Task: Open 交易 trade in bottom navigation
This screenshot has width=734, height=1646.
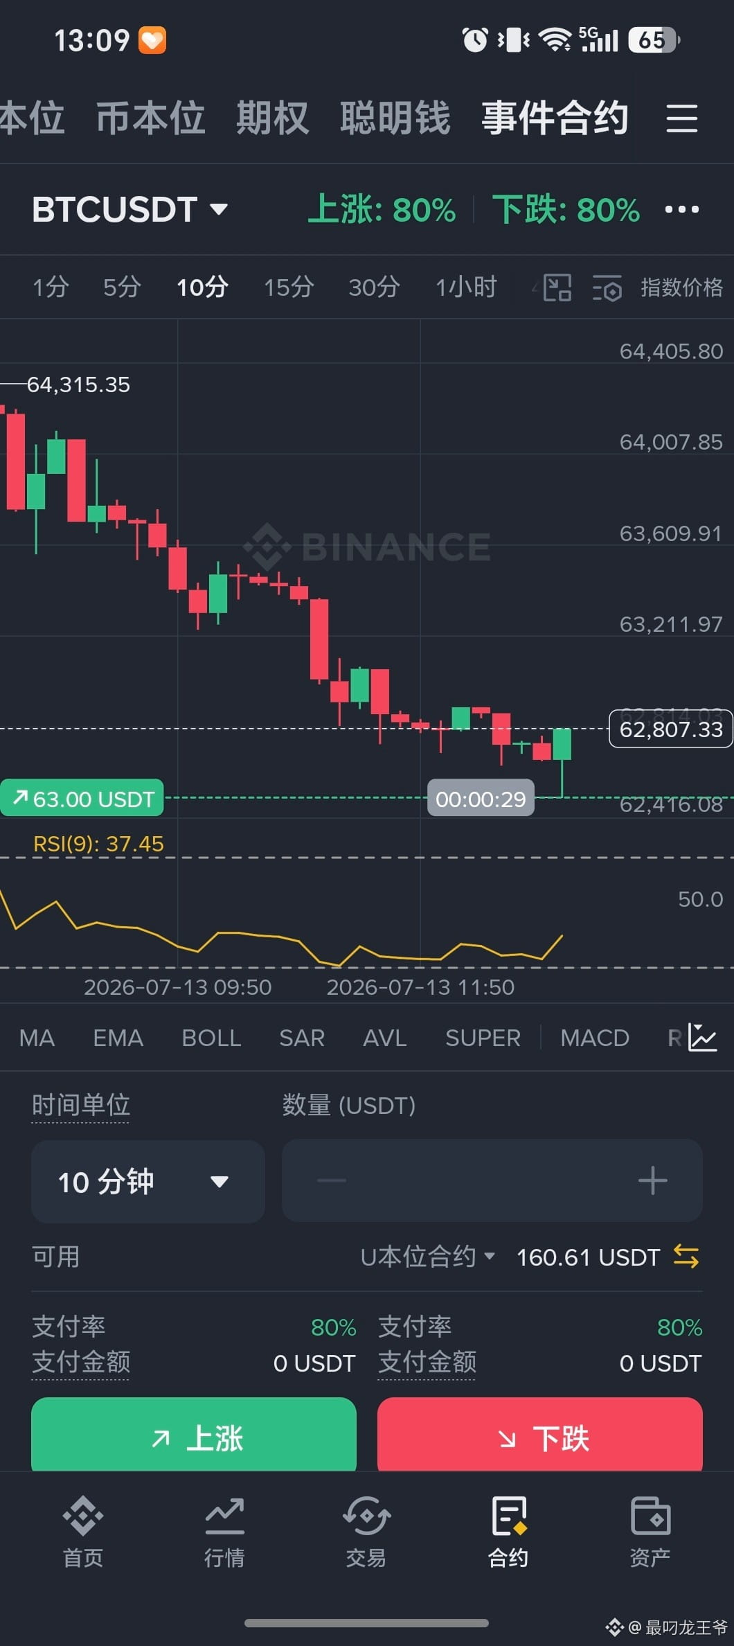Action: 366,1532
